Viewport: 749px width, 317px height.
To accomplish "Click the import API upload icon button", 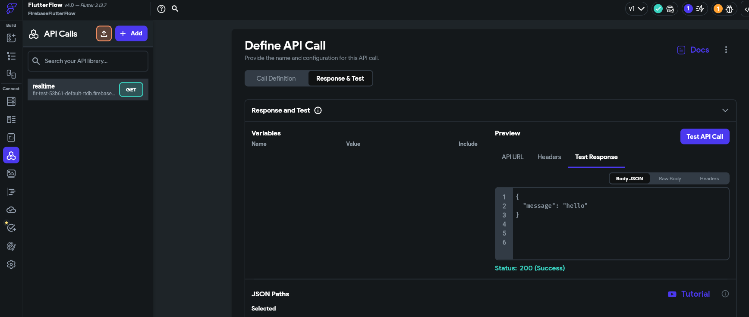I will [104, 33].
